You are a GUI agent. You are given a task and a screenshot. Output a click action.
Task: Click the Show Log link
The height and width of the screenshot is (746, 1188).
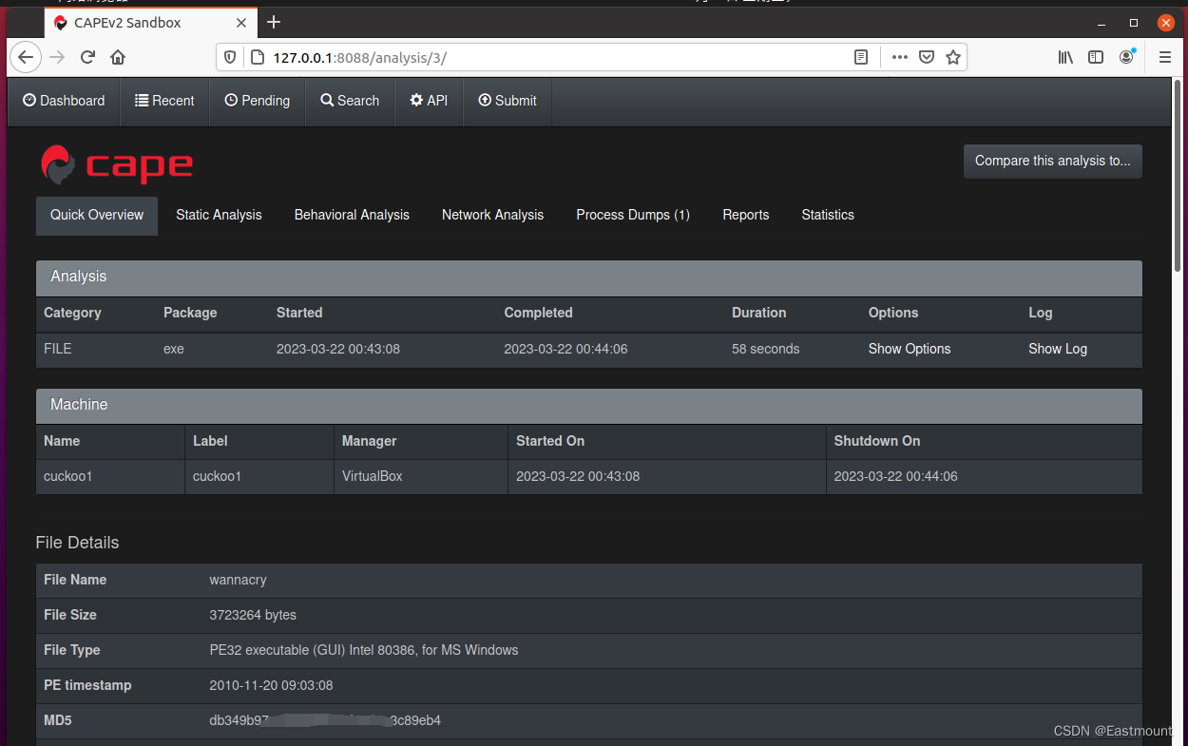1058,349
